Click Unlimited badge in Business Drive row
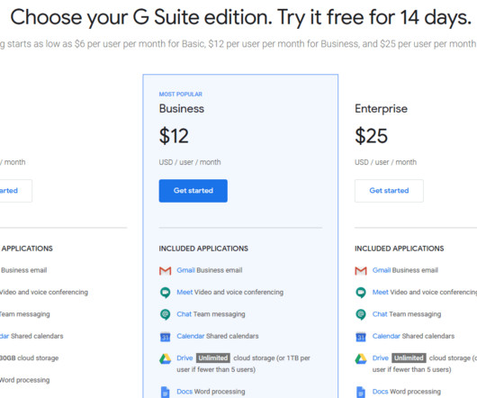477x398 pixels. pos(213,358)
